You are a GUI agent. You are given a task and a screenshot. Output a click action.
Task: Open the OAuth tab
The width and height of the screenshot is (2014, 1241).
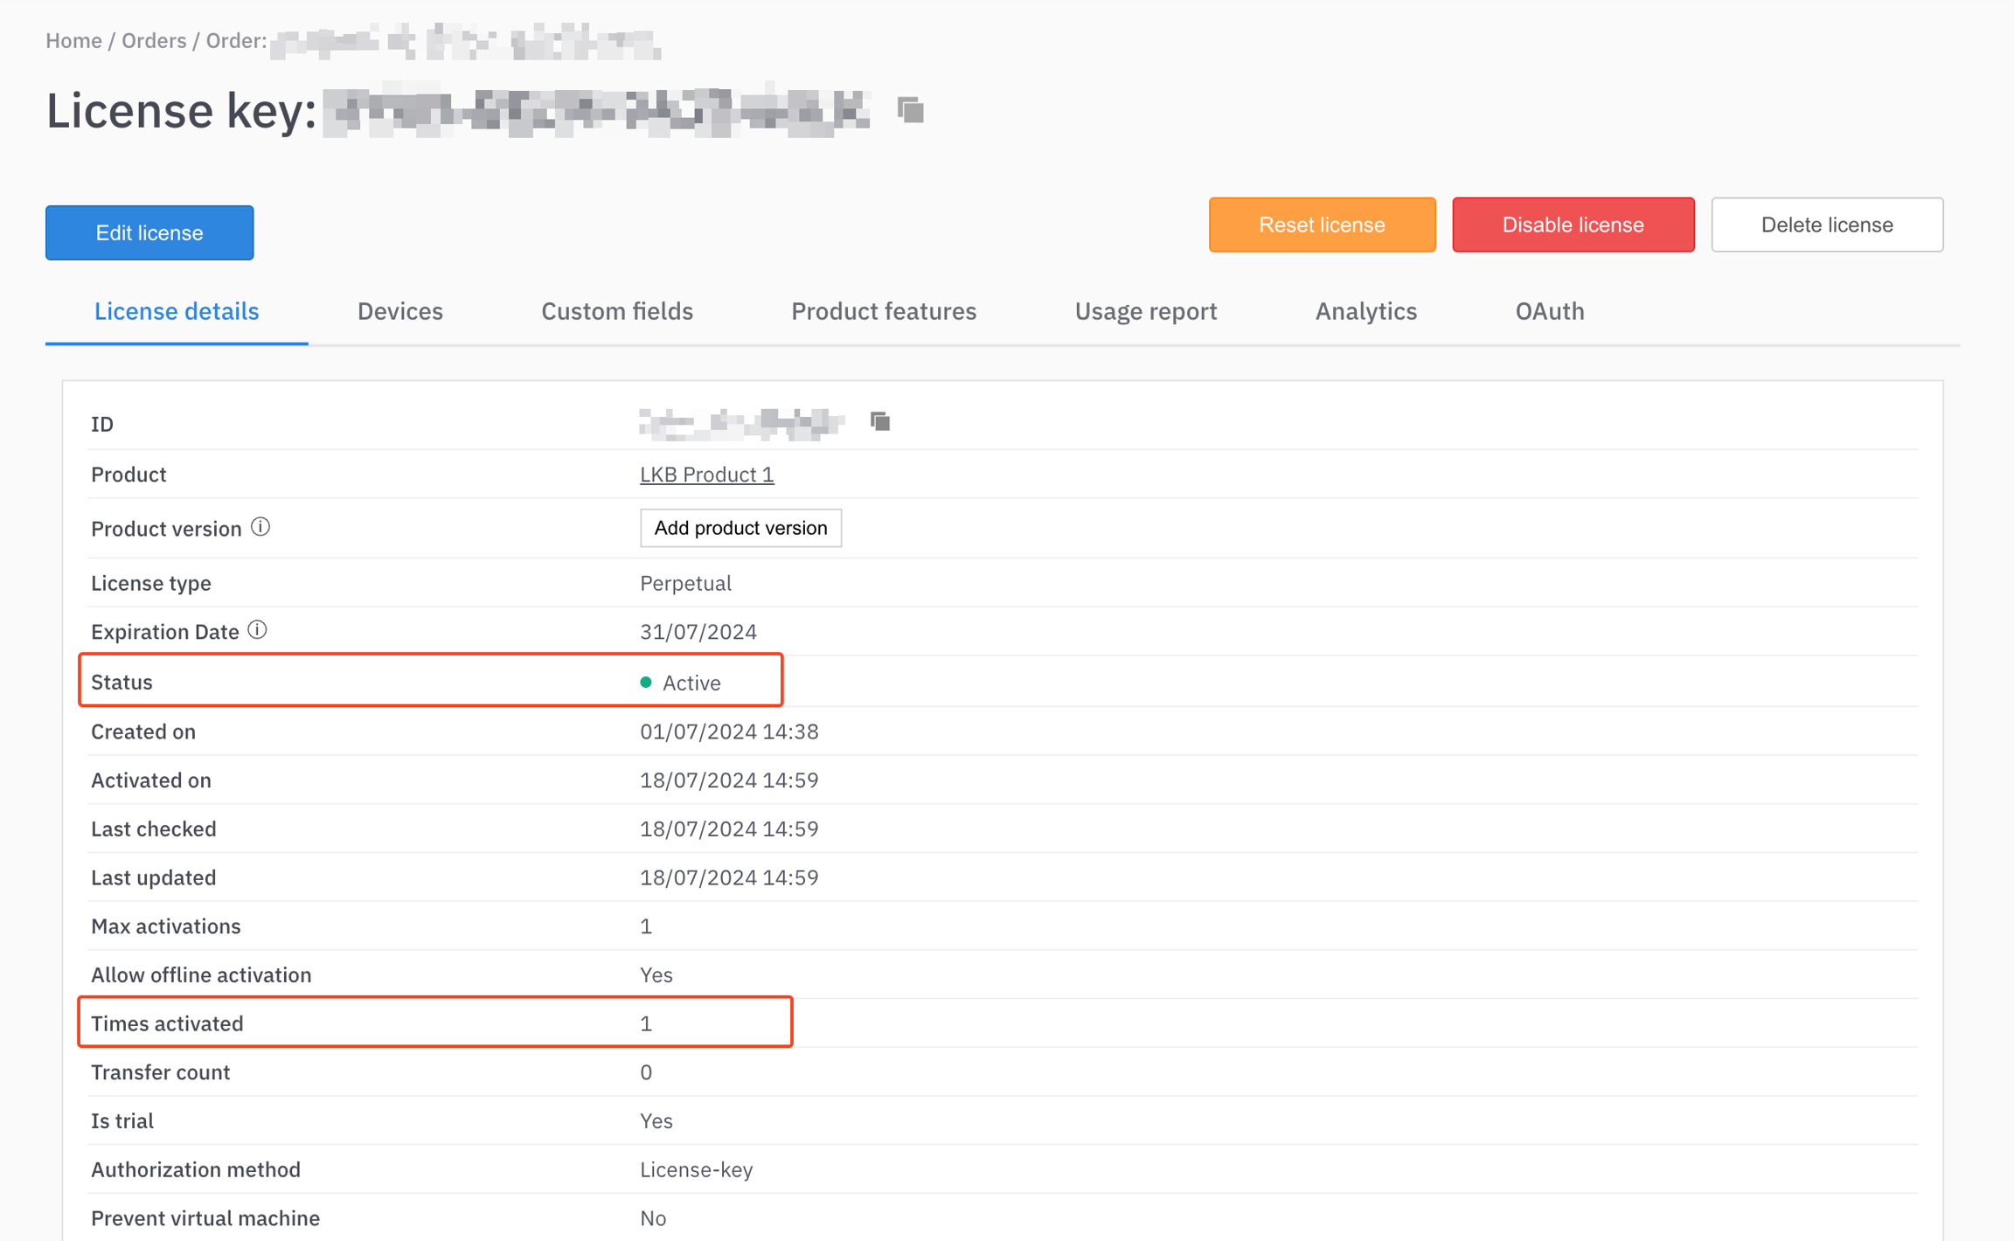[1549, 311]
